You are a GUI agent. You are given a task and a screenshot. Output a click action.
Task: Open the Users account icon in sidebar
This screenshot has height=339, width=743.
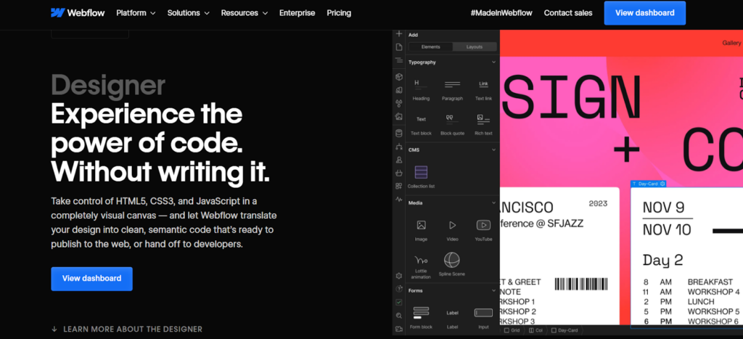(399, 160)
